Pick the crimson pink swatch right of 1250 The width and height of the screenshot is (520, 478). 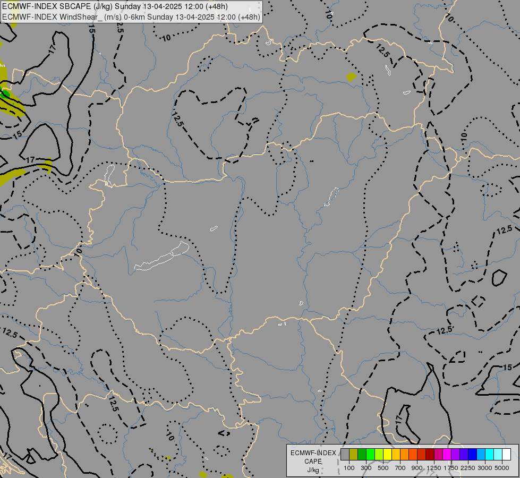438,454
